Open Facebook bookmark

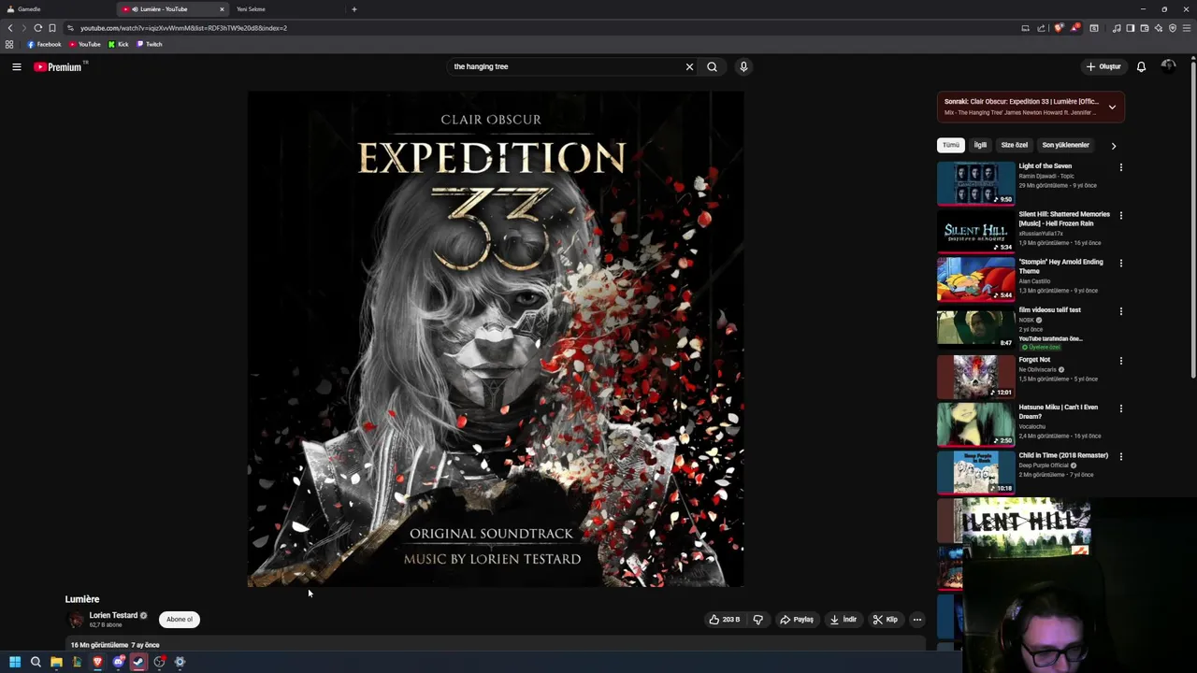[44, 44]
